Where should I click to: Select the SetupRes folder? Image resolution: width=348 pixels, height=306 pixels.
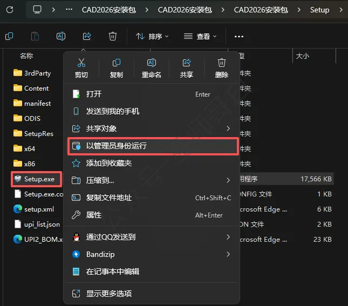33,133
